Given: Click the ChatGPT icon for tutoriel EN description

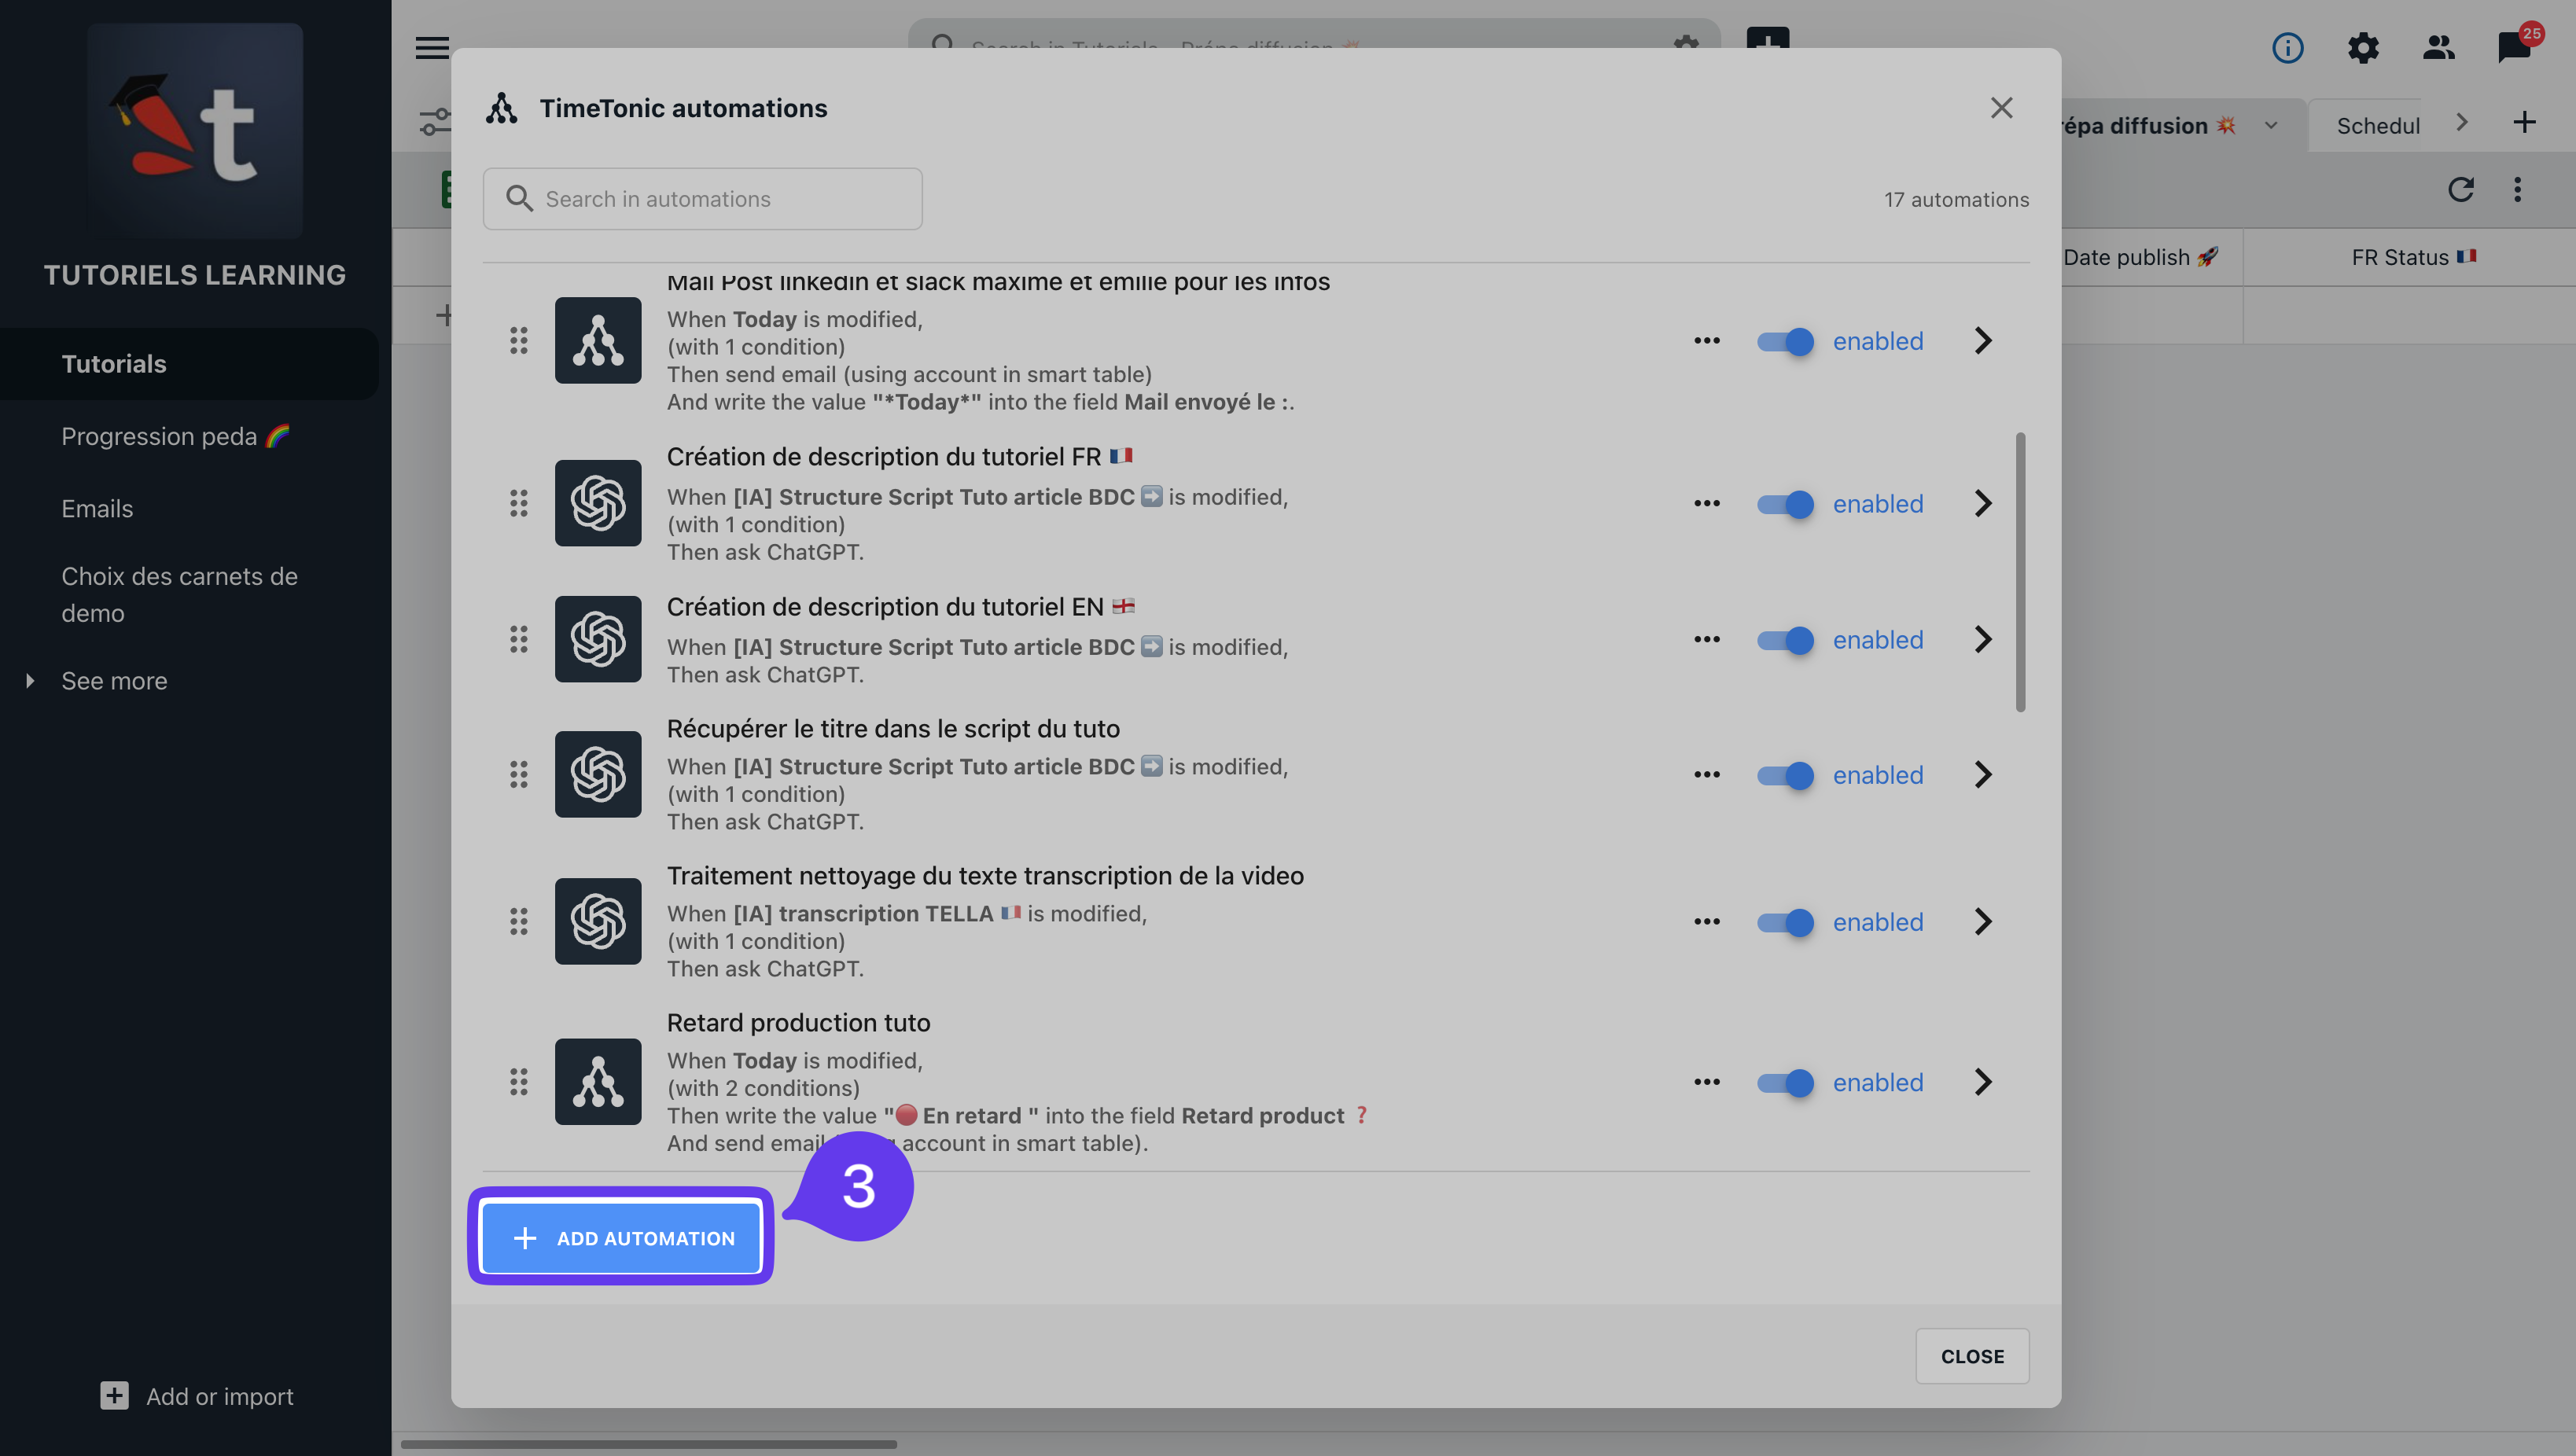Looking at the screenshot, I should coord(598,639).
